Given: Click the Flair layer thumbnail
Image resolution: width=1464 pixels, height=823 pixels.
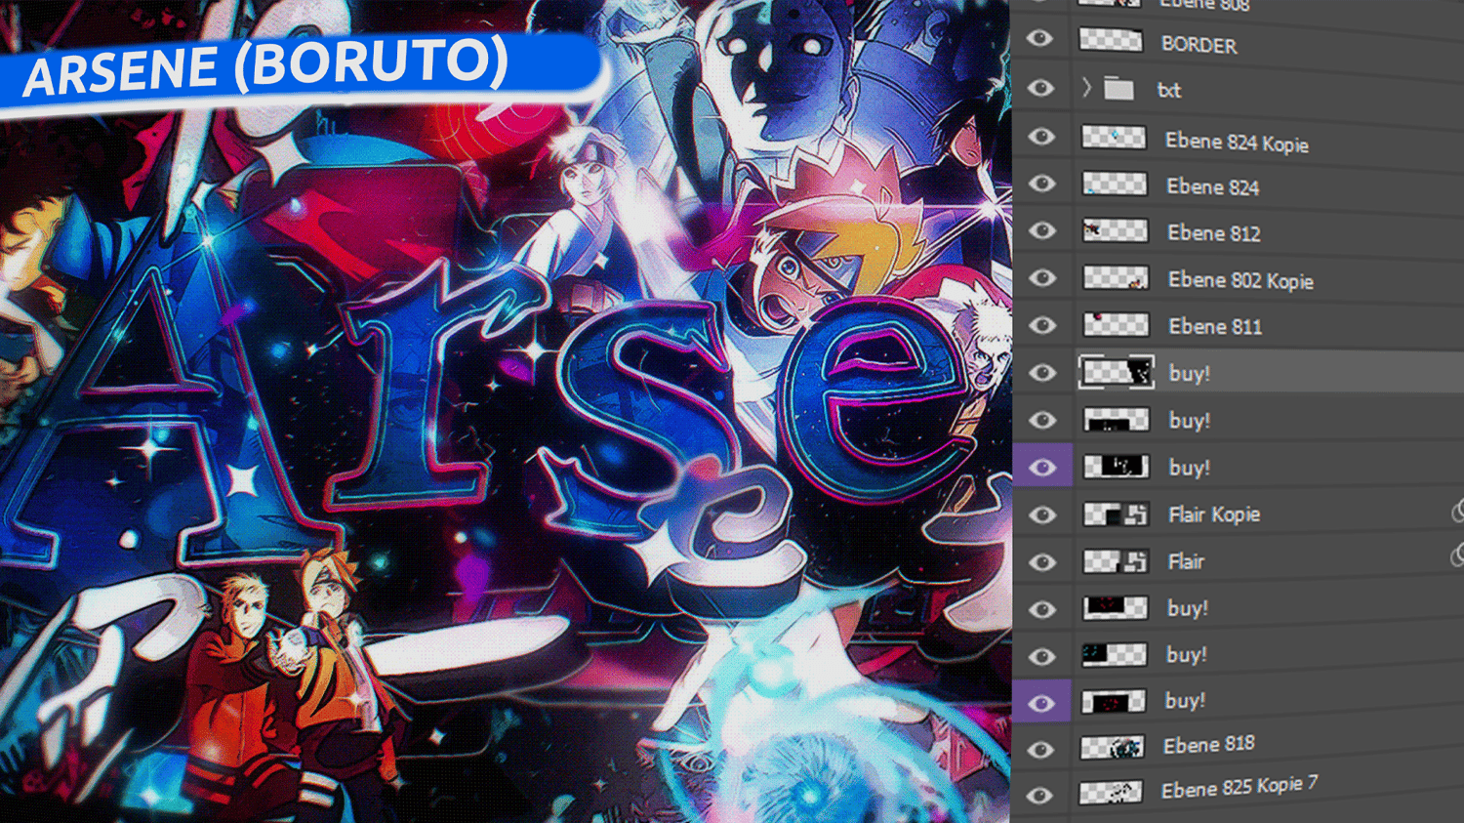Looking at the screenshot, I should click(x=1116, y=561).
